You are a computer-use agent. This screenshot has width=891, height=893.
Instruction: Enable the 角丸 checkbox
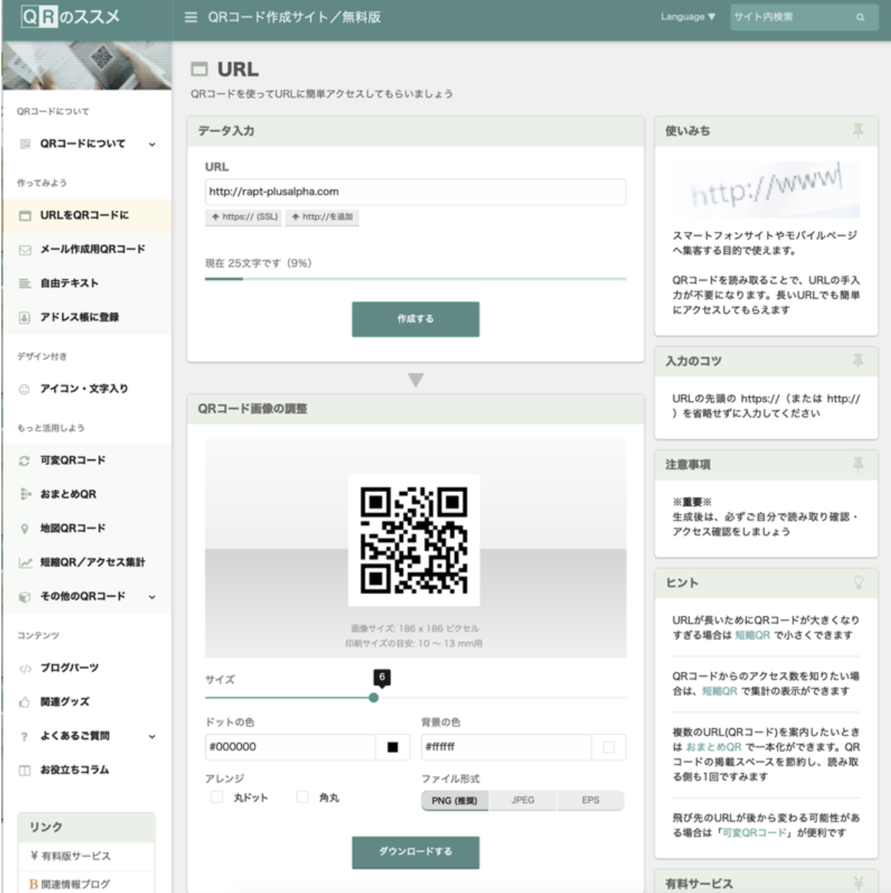(x=303, y=797)
